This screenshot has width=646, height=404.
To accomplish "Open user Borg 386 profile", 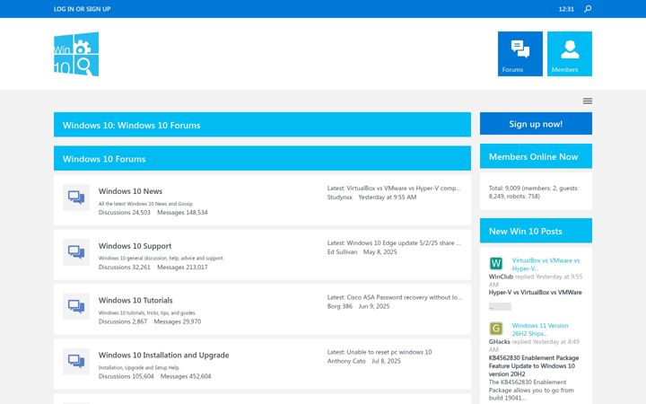I will (339, 306).
